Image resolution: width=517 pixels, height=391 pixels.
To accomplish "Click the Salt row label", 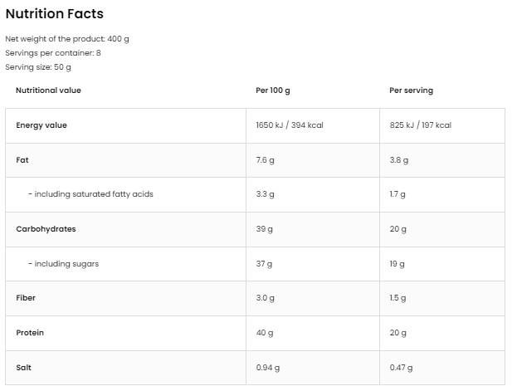I will 24,368.
